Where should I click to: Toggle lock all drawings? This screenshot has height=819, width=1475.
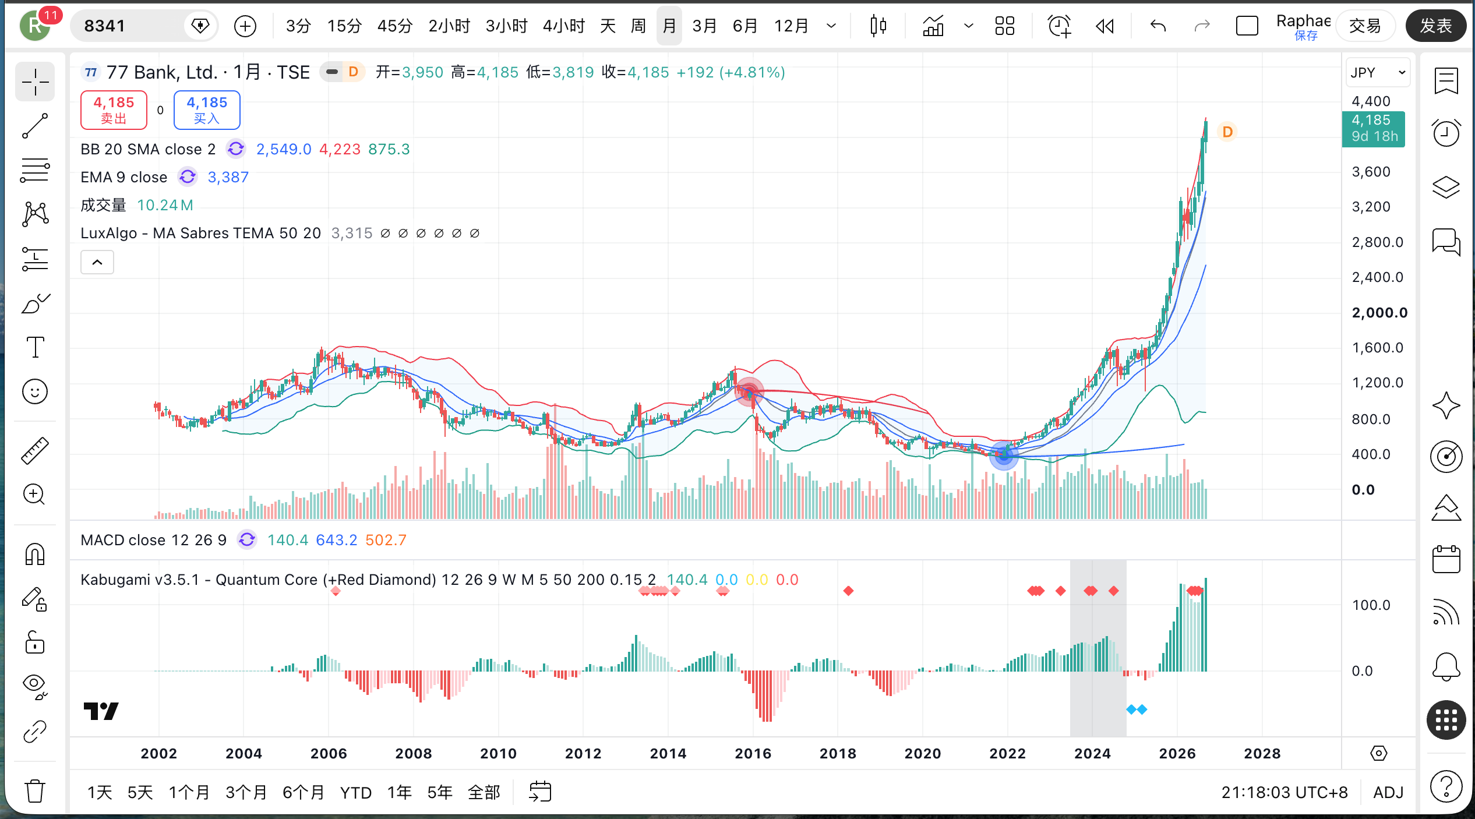[x=35, y=643]
